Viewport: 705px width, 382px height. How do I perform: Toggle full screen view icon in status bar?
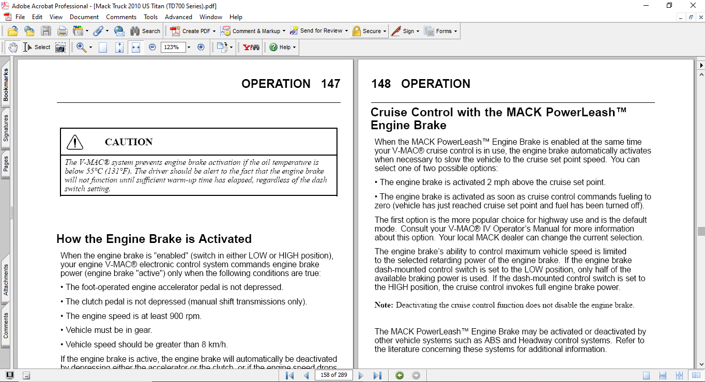(x=9, y=375)
